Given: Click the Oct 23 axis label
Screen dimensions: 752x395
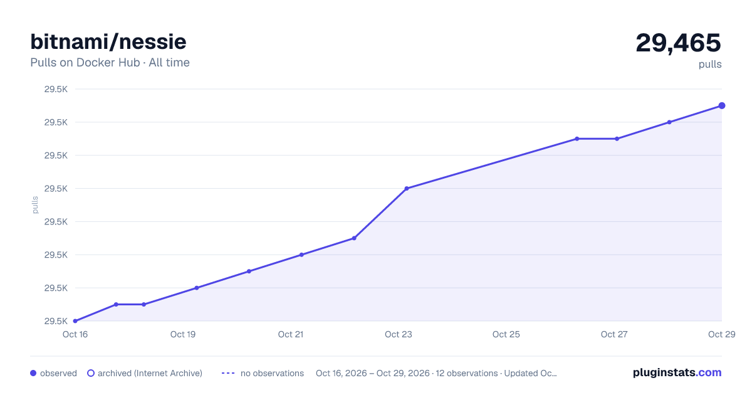Looking at the screenshot, I should (399, 334).
